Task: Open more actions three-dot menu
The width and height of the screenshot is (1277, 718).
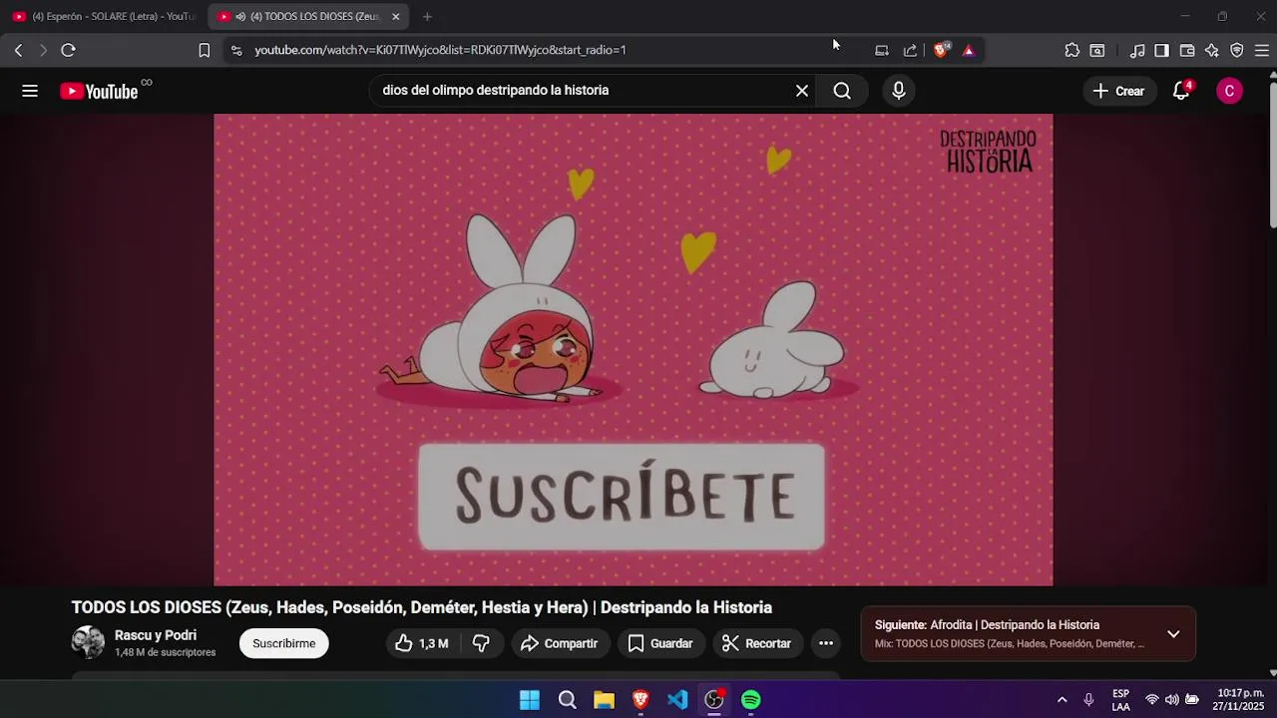Action: pyautogui.click(x=826, y=643)
